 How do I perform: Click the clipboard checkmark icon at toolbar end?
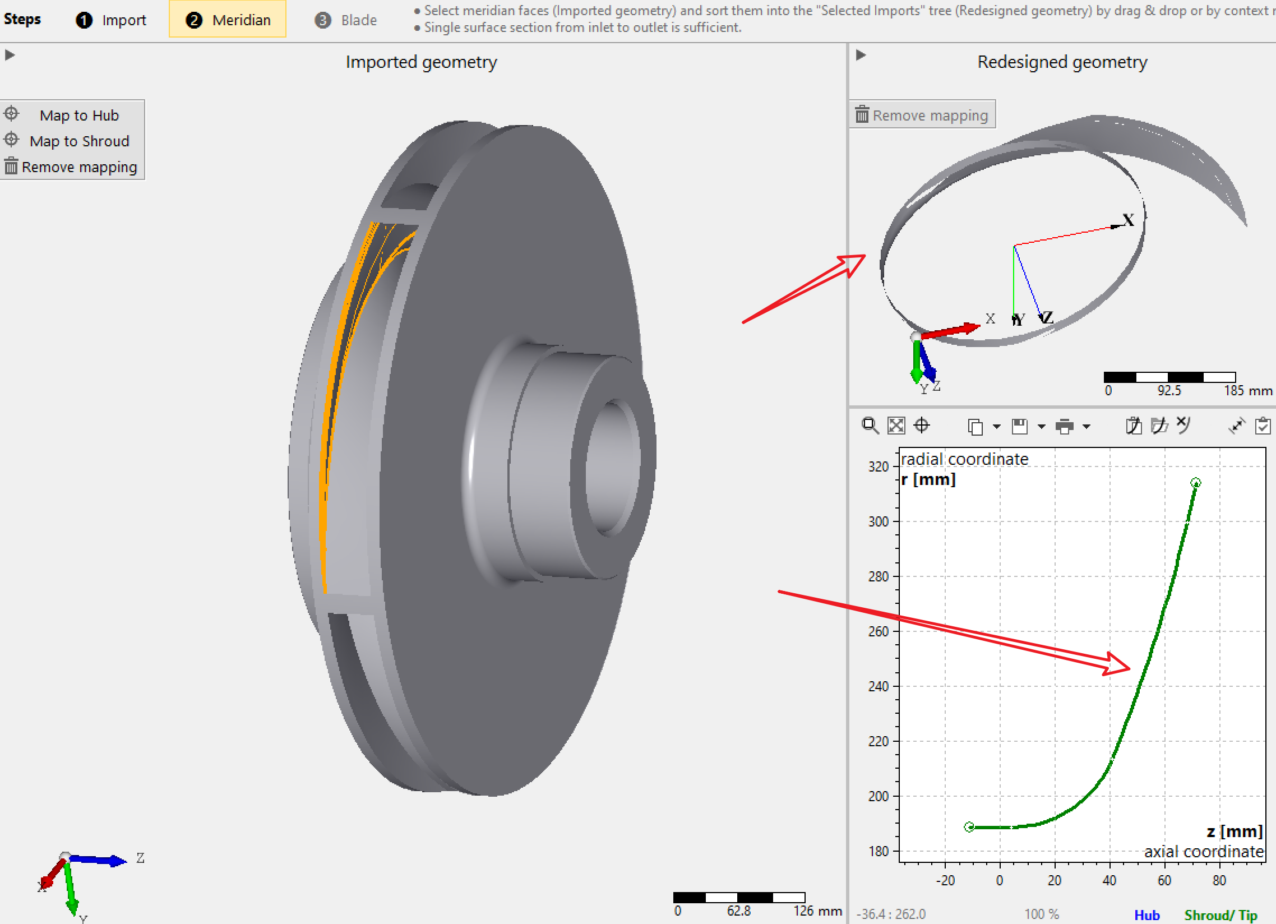tap(1263, 426)
